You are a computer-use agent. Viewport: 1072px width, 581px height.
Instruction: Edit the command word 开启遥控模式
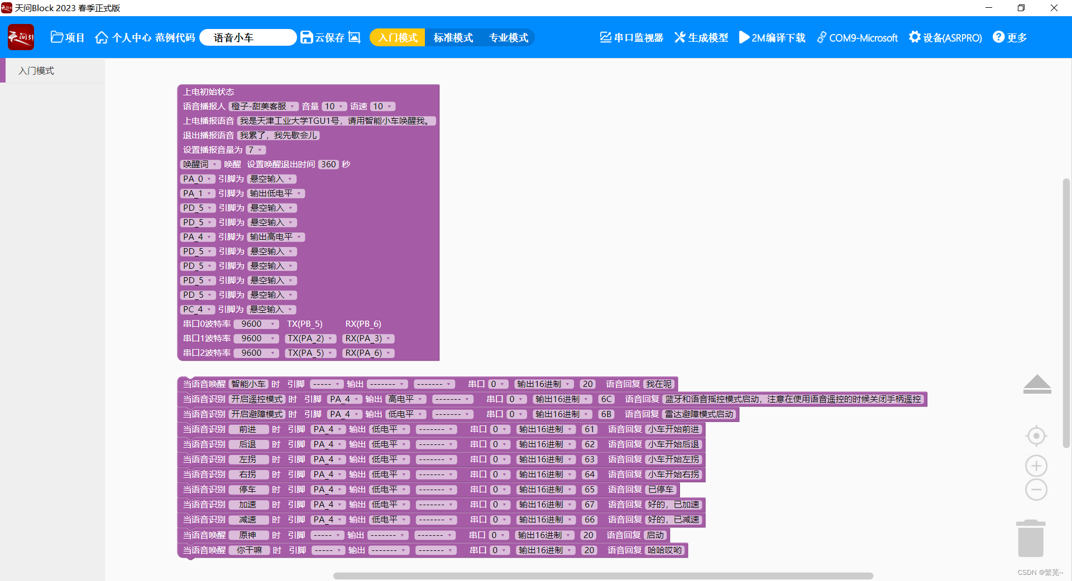coord(257,399)
